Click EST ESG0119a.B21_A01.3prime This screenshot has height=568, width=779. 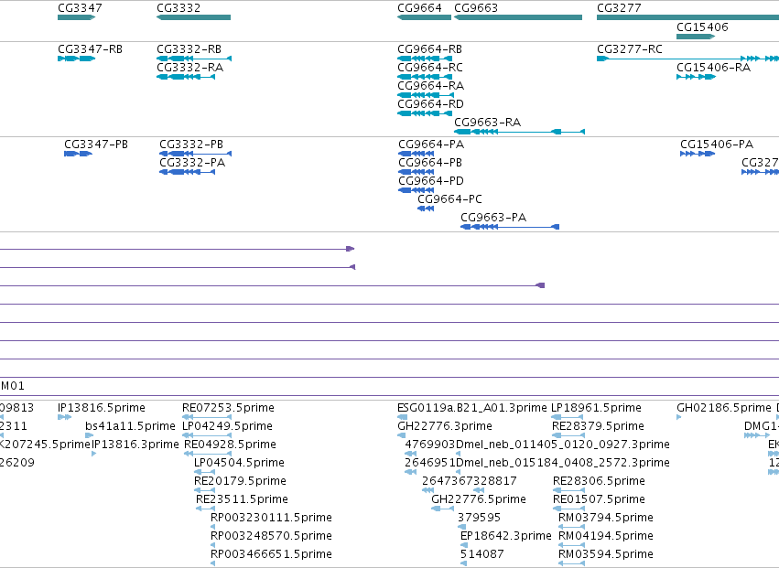tap(403, 417)
